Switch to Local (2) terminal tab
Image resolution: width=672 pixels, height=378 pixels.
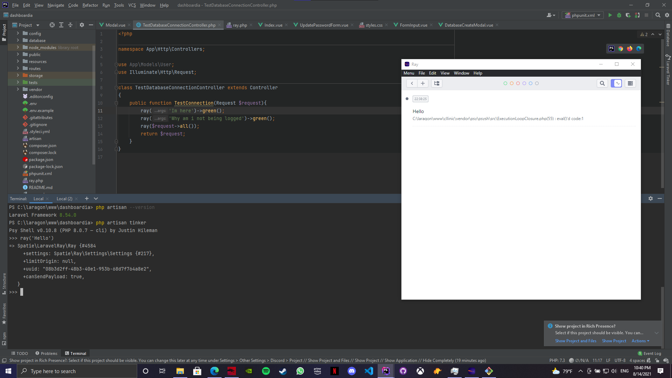[x=64, y=198]
